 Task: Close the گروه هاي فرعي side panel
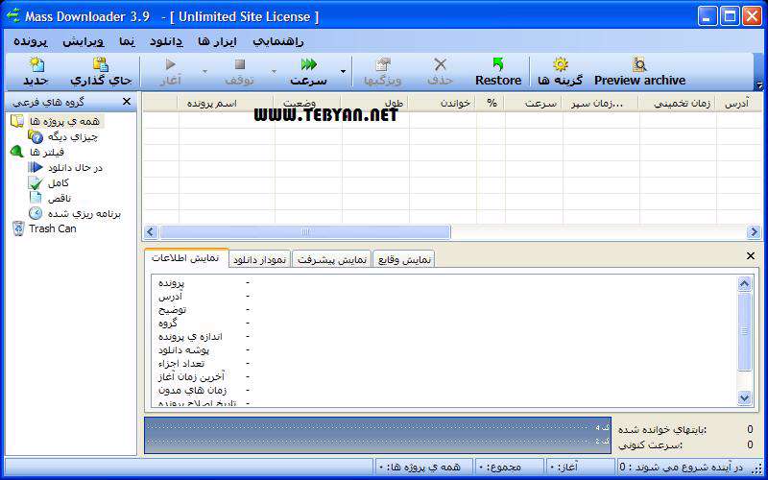point(127,102)
